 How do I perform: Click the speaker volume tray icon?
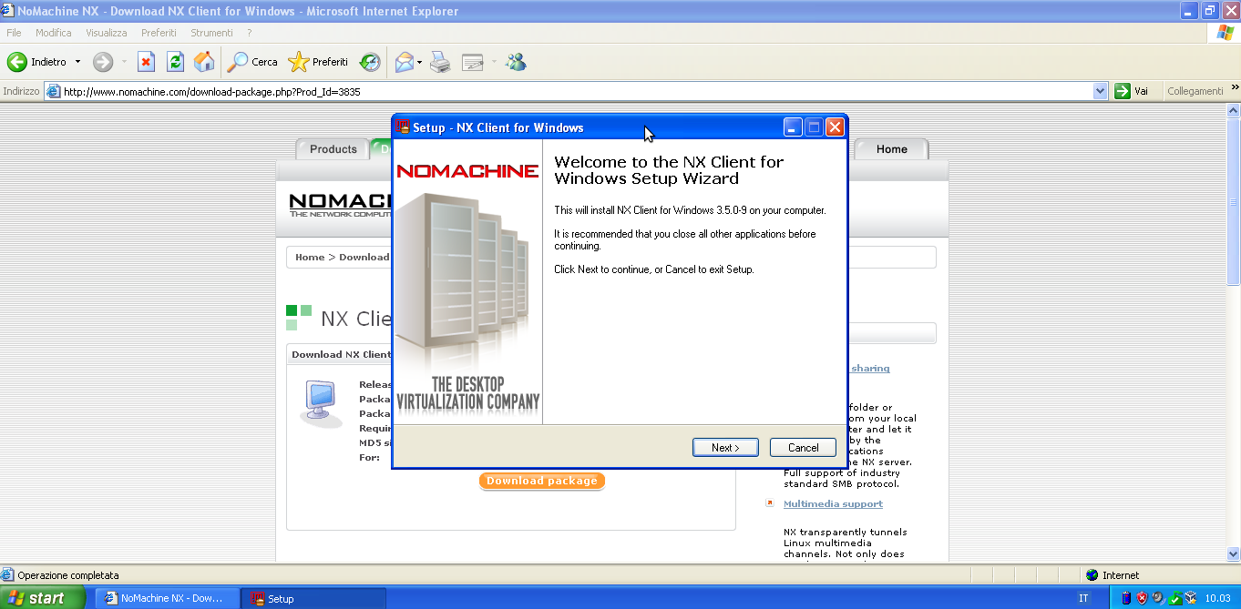tap(1157, 598)
